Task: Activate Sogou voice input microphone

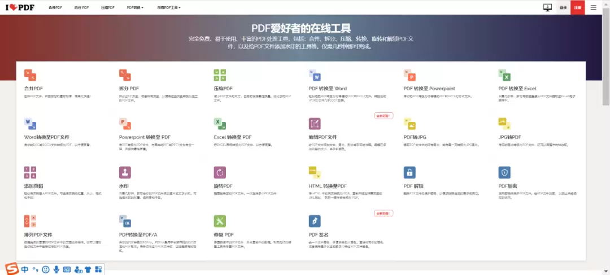Action: tap(56, 269)
